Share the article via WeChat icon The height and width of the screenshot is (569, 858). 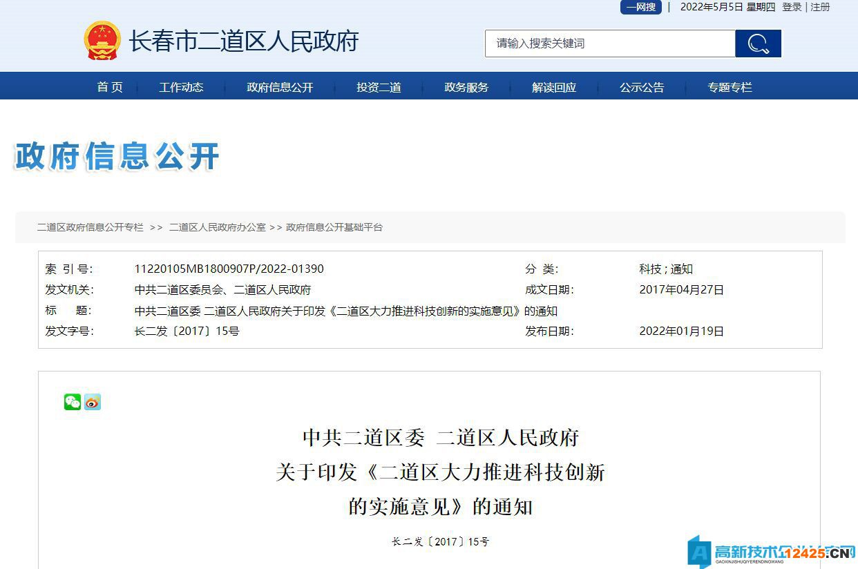click(x=73, y=402)
